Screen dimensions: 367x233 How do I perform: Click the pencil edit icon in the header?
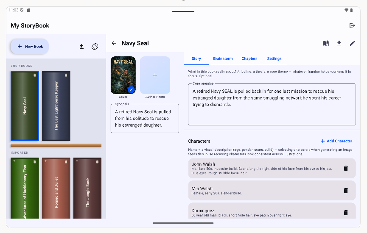(x=352, y=43)
